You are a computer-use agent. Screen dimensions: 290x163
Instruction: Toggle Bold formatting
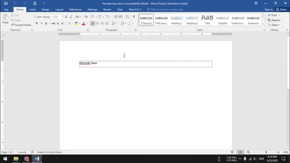tap(37, 24)
